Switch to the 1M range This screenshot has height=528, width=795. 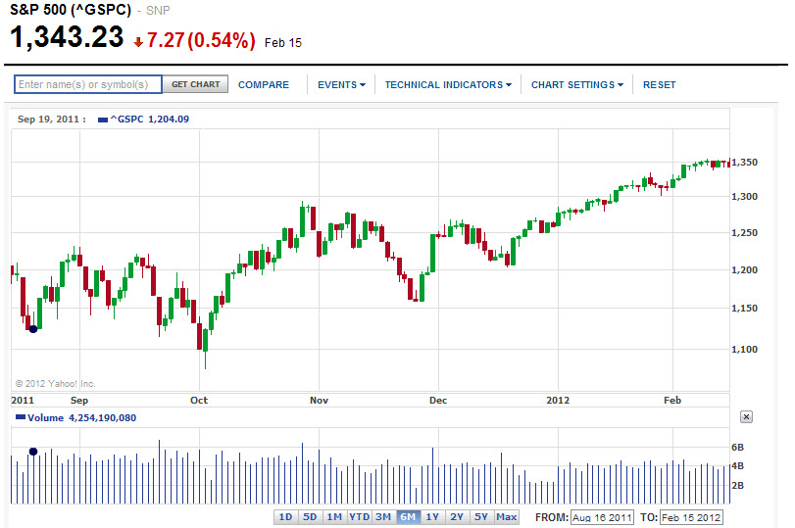tap(334, 517)
